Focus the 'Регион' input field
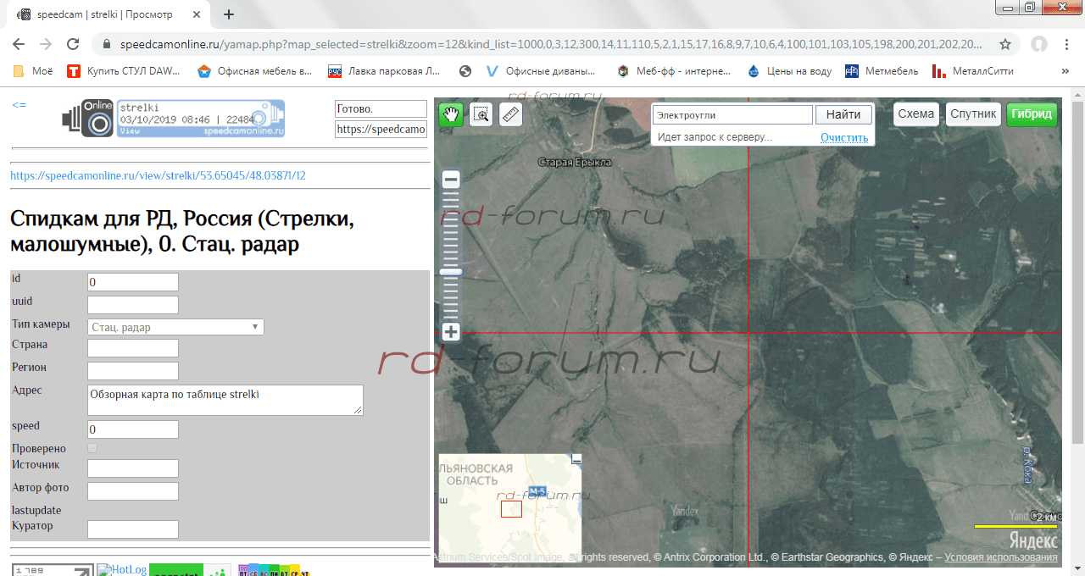 click(x=133, y=371)
